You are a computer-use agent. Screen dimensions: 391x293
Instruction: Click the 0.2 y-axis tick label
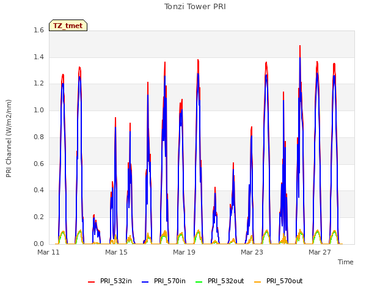point(39,217)
